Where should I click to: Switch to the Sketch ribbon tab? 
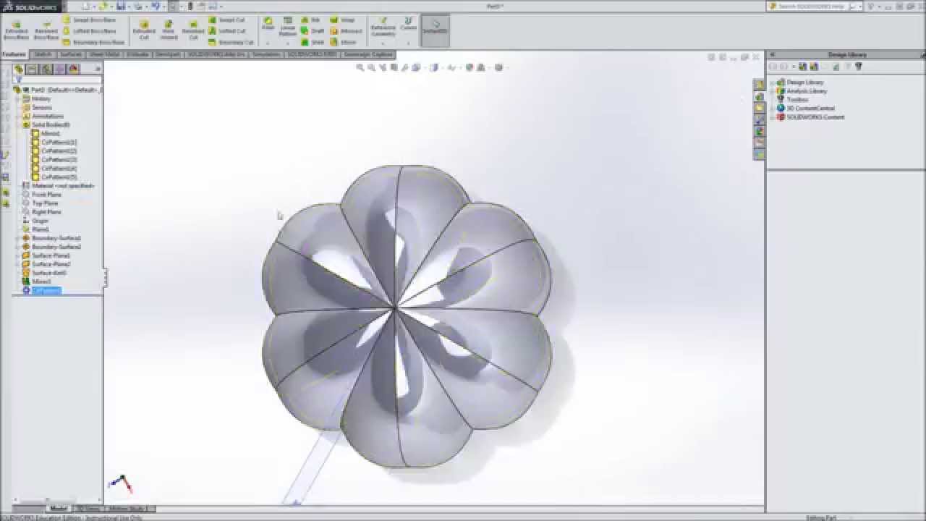[43, 54]
